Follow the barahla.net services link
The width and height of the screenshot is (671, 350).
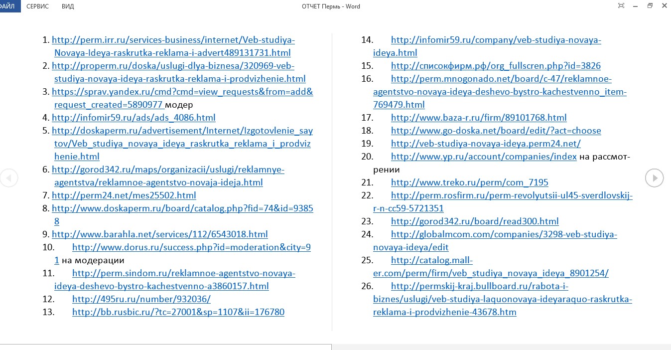159,234
